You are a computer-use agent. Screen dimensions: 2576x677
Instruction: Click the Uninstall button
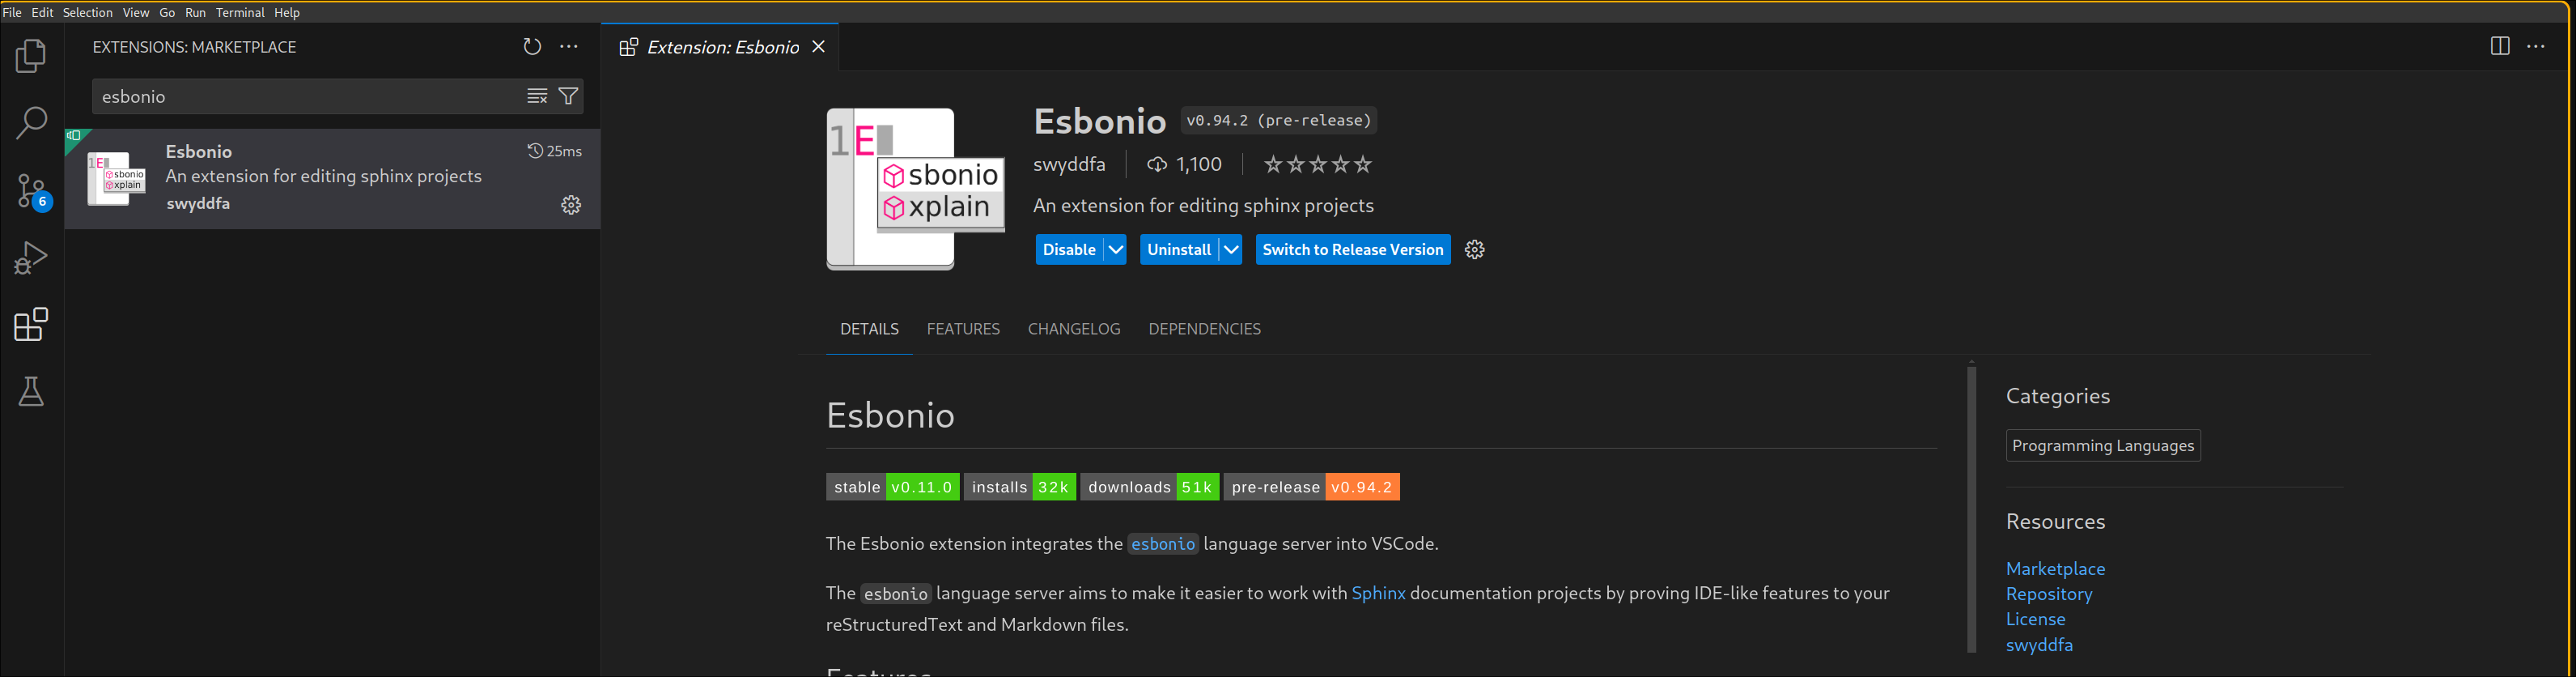point(1179,250)
